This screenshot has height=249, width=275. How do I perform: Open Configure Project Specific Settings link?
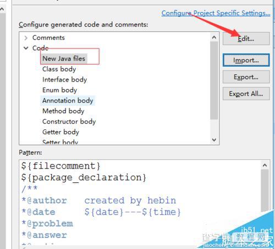click(x=216, y=13)
